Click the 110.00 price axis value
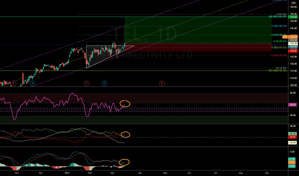This screenshot has height=176, width=299. pyautogui.click(x=293, y=78)
